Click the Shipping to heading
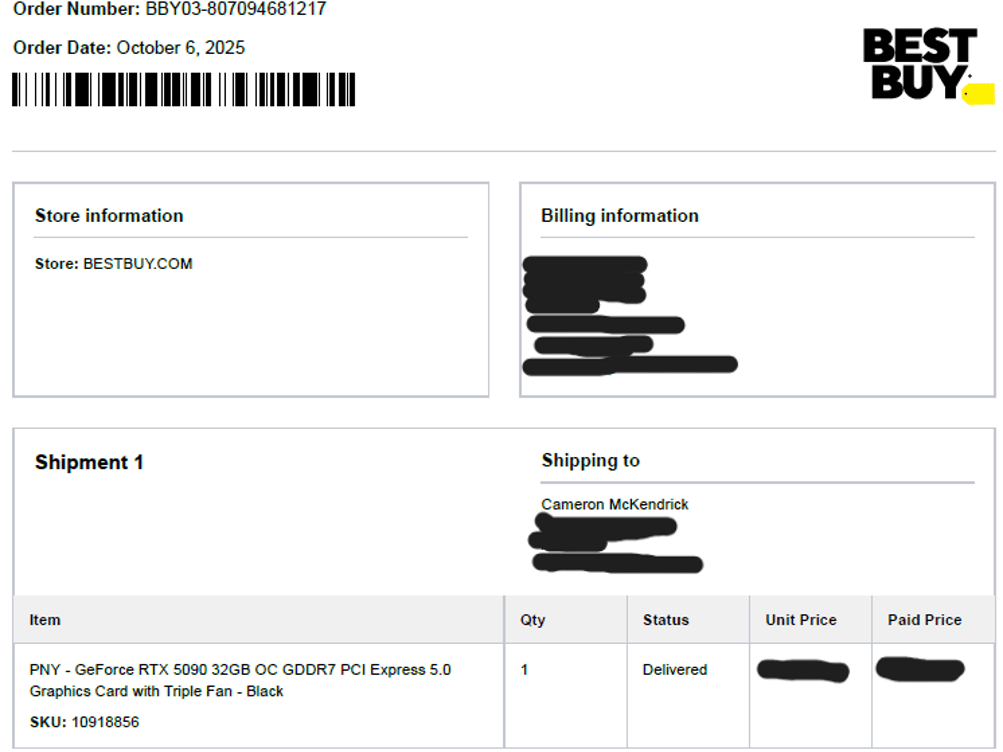 pos(591,460)
